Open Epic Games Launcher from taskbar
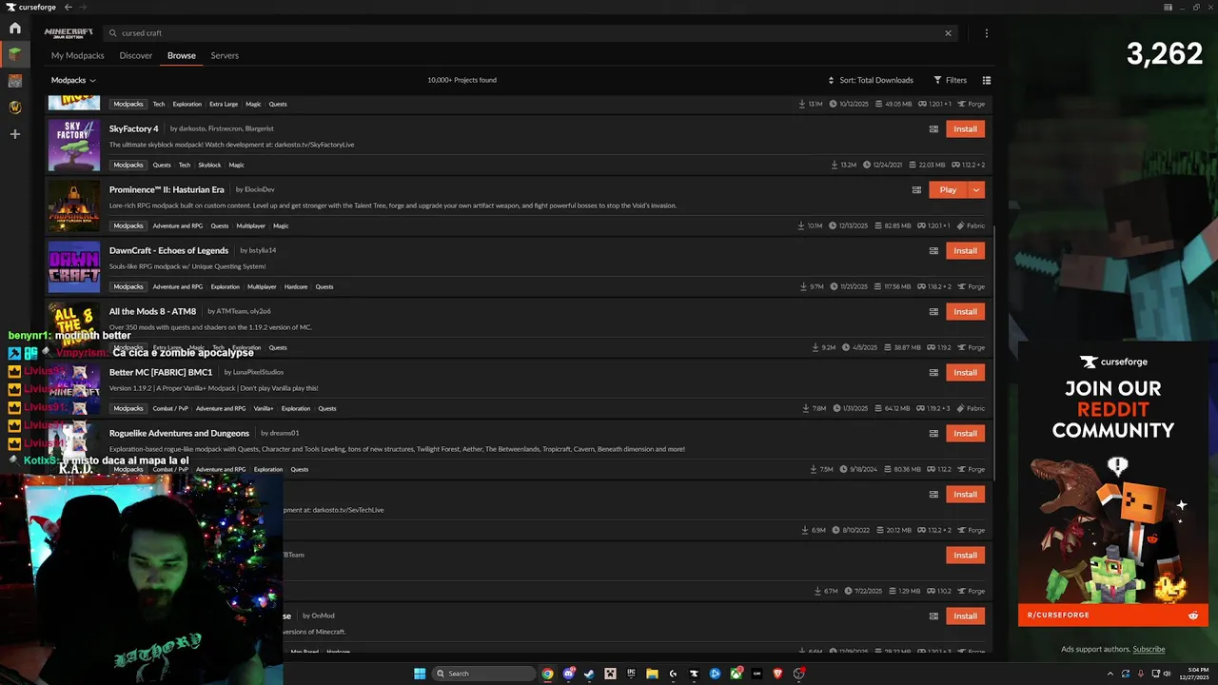The height and width of the screenshot is (685, 1218). [631, 674]
